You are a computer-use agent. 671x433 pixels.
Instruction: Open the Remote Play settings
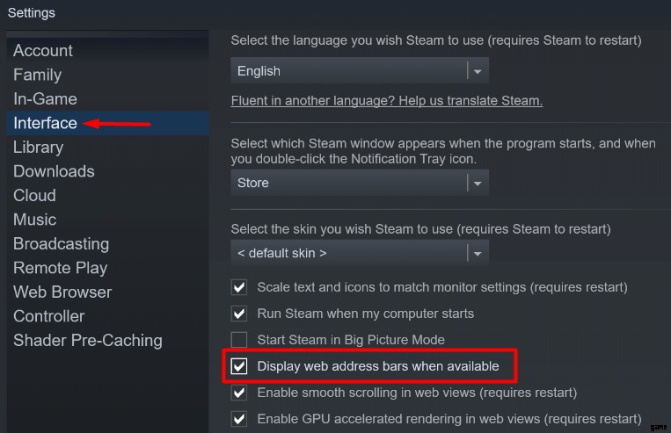pos(60,268)
